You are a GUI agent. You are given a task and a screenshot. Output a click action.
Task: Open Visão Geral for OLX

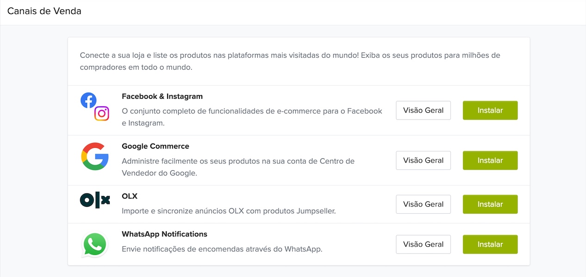pos(423,204)
